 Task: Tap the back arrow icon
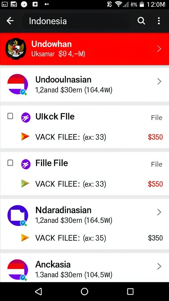click(10, 21)
